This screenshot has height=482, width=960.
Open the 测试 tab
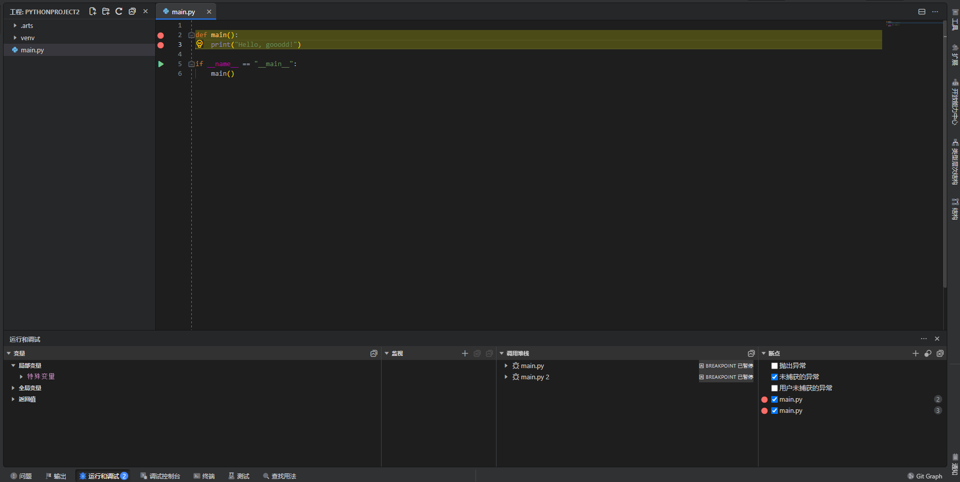click(239, 476)
